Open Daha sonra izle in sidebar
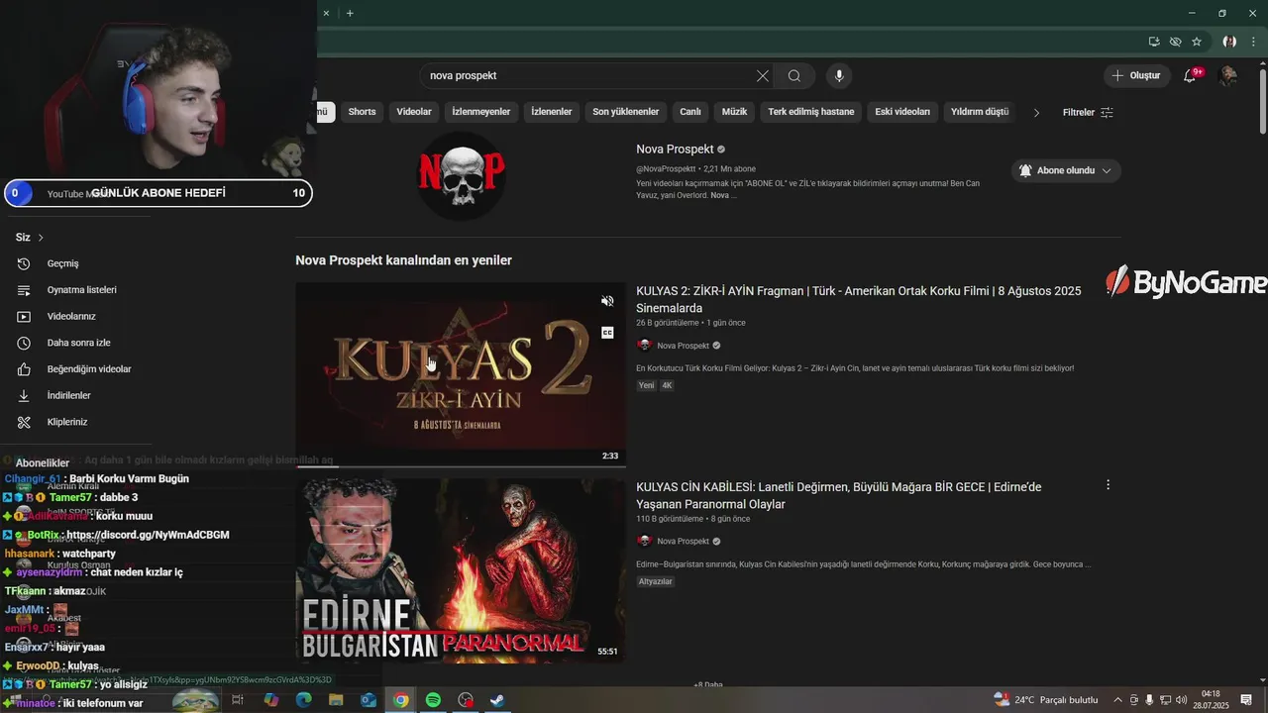The image size is (1268, 713). pos(78,343)
